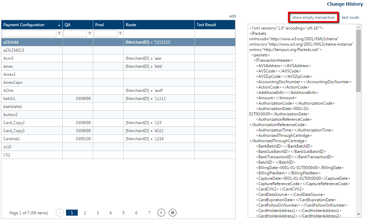Go to page 3 of results
Image resolution: width=365 pixels, height=220 pixels.
98,213
